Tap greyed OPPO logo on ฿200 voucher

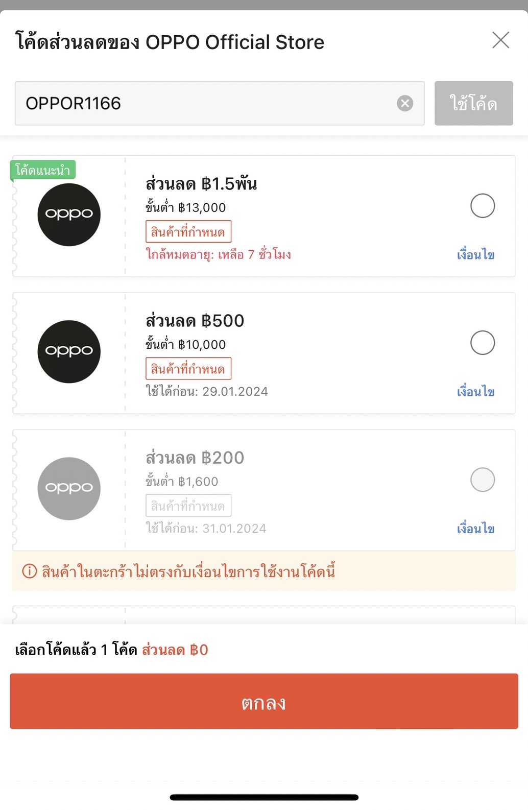pos(69,488)
